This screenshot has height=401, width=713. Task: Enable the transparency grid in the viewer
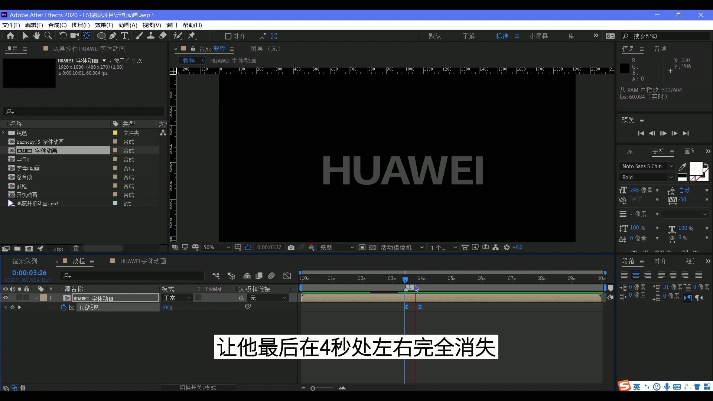coord(372,247)
